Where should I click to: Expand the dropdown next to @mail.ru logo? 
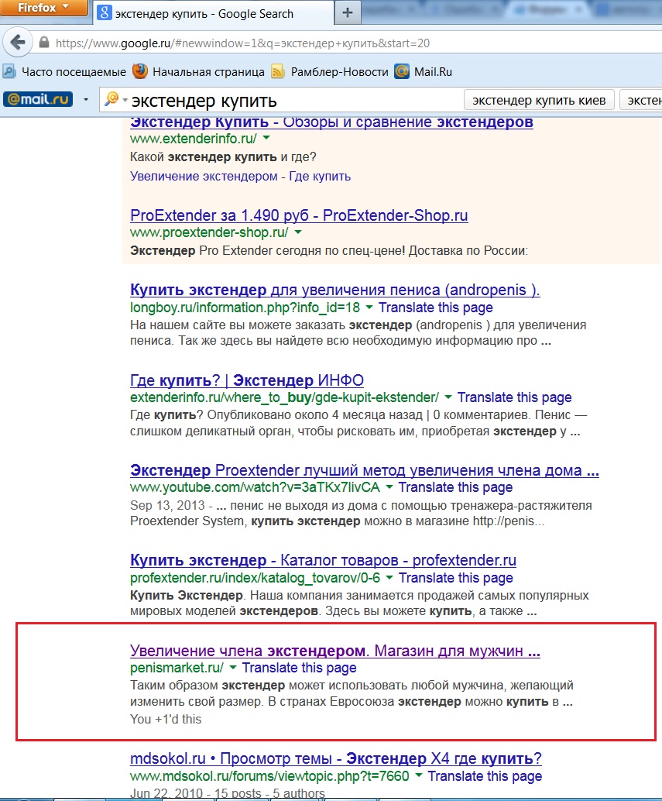86,100
